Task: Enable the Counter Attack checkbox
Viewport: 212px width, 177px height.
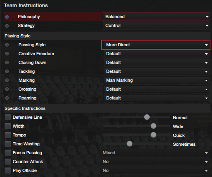Action: (x=8, y=162)
